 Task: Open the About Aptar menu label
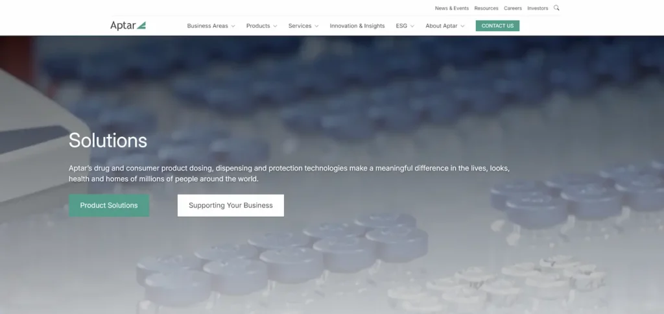(x=442, y=26)
